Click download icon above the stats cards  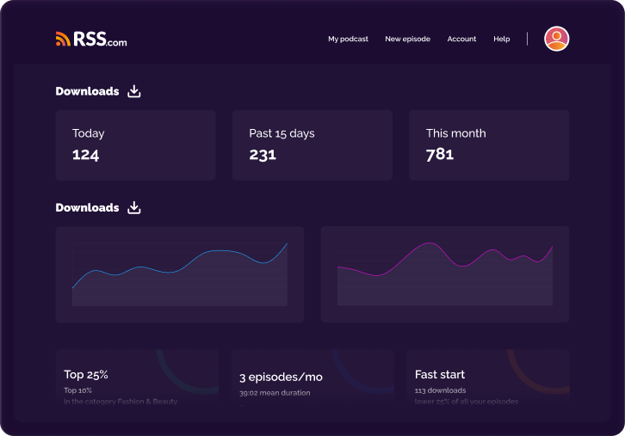(134, 91)
